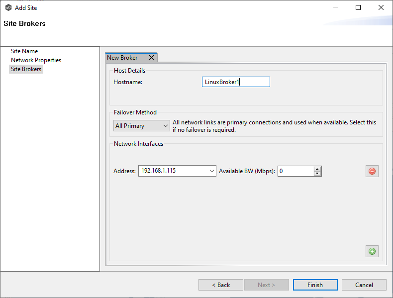Click the Finish button
The image size is (393, 298).
[x=315, y=285]
